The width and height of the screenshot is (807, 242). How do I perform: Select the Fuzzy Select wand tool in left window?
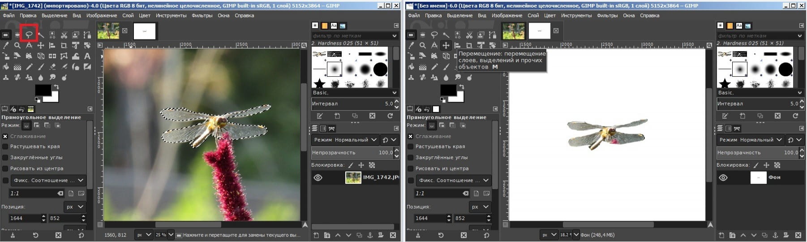click(x=41, y=35)
